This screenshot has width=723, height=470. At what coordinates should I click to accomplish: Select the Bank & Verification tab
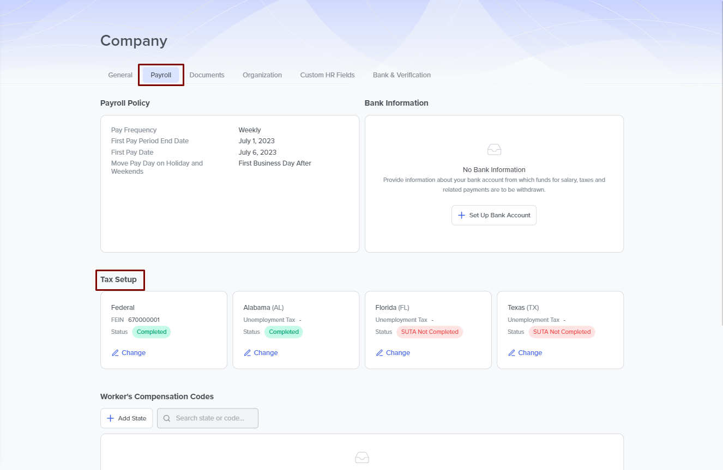point(401,75)
